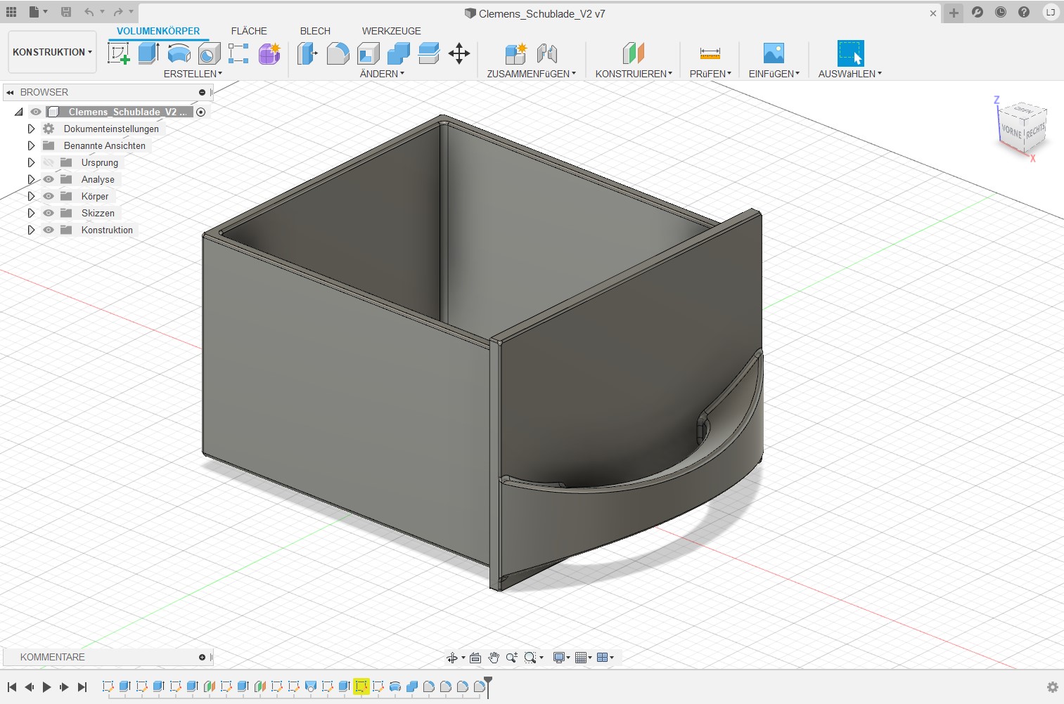Click the Insert image icon under Einfügen

(x=774, y=53)
